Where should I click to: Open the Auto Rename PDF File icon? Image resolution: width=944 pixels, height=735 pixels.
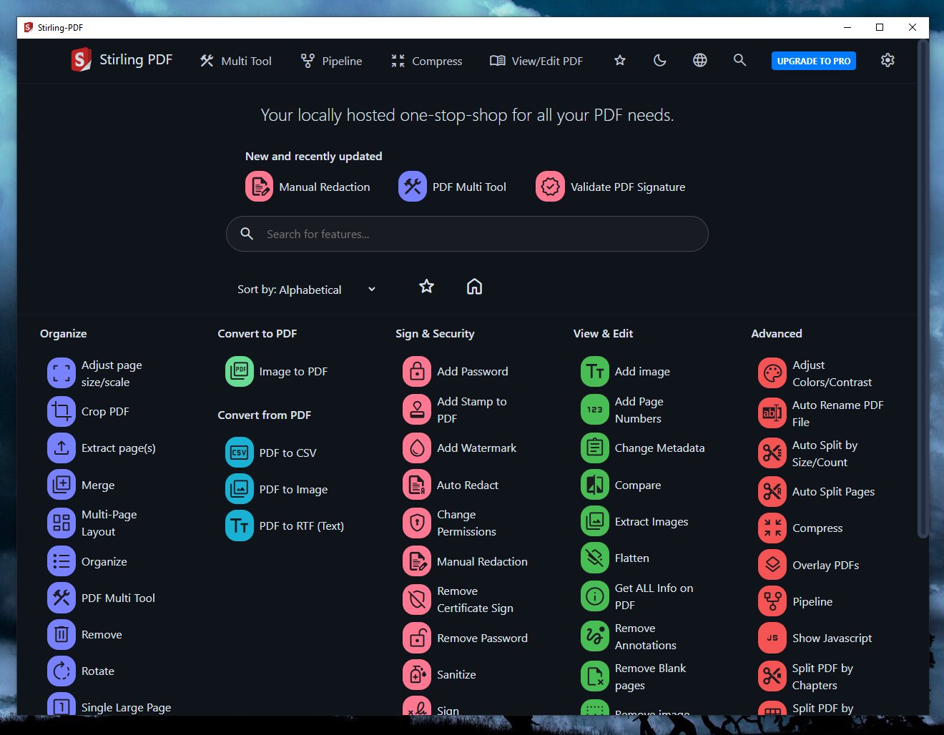pos(772,413)
